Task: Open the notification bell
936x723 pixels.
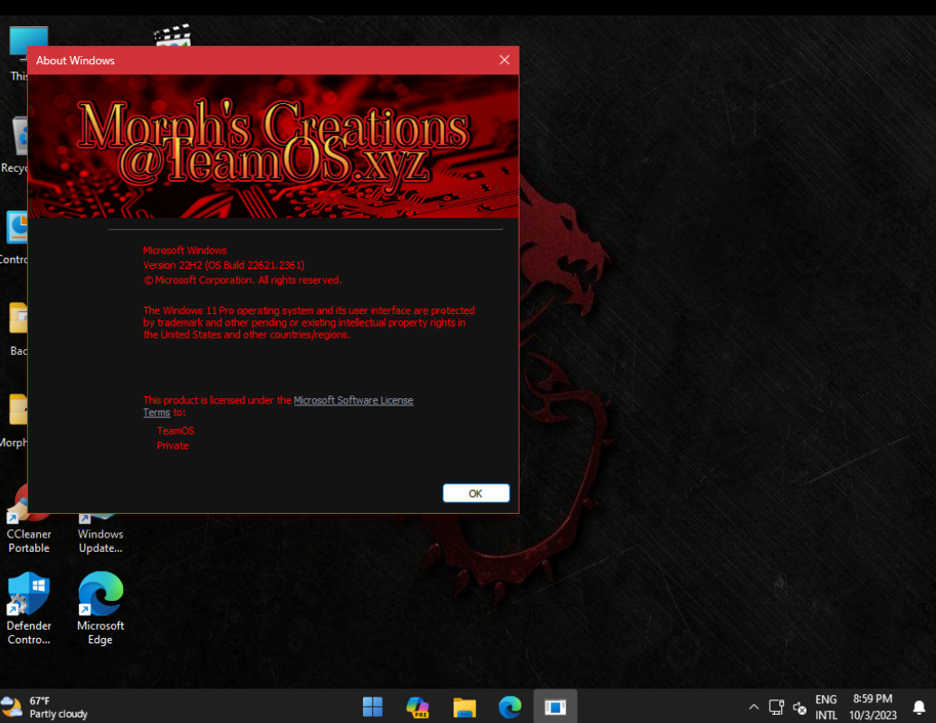Action: point(920,707)
